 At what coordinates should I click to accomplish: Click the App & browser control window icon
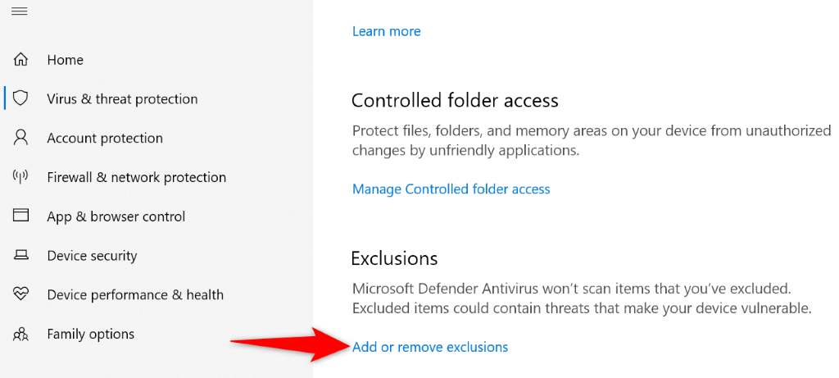pyautogui.click(x=21, y=216)
